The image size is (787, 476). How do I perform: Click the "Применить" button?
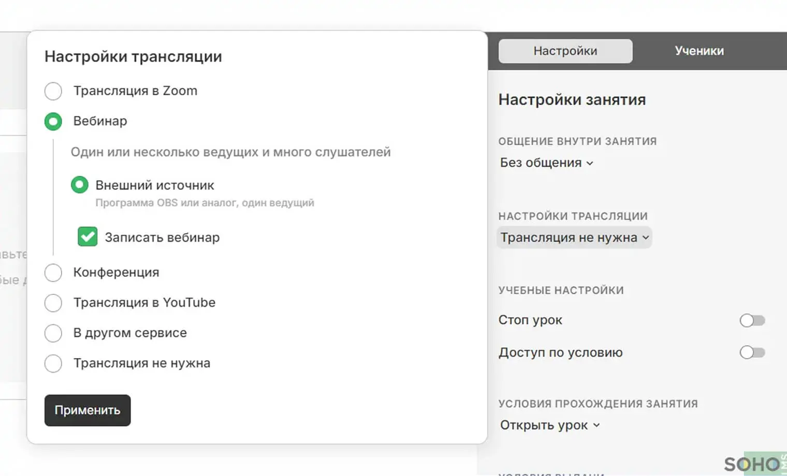tap(87, 410)
